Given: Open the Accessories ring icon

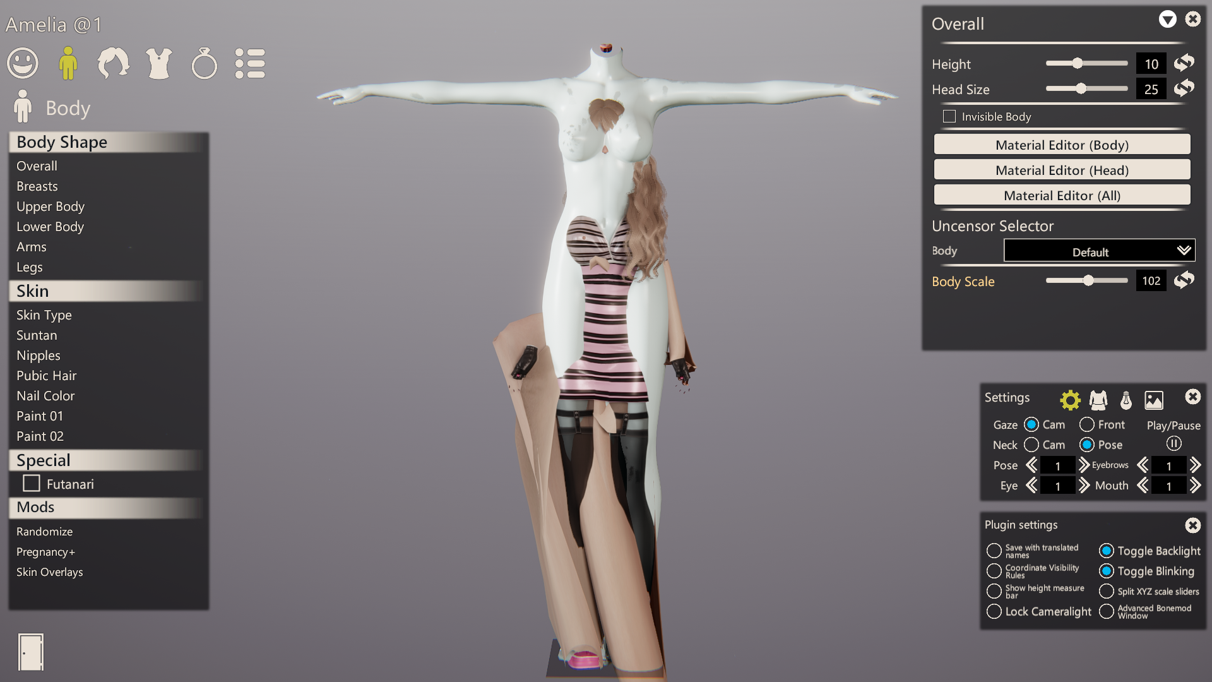Looking at the screenshot, I should (x=205, y=63).
